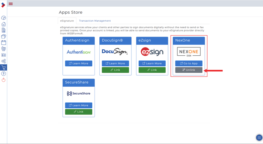Click the eZsign card header
263x144 pixels.
[x=152, y=41]
